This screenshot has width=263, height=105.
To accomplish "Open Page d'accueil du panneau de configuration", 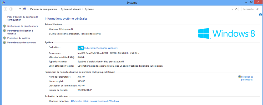I will (x=23, y=18).
